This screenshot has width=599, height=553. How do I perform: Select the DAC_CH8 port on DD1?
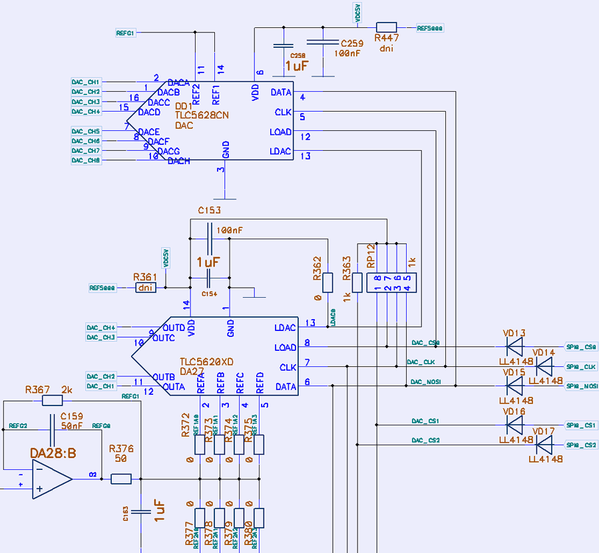coord(86,160)
